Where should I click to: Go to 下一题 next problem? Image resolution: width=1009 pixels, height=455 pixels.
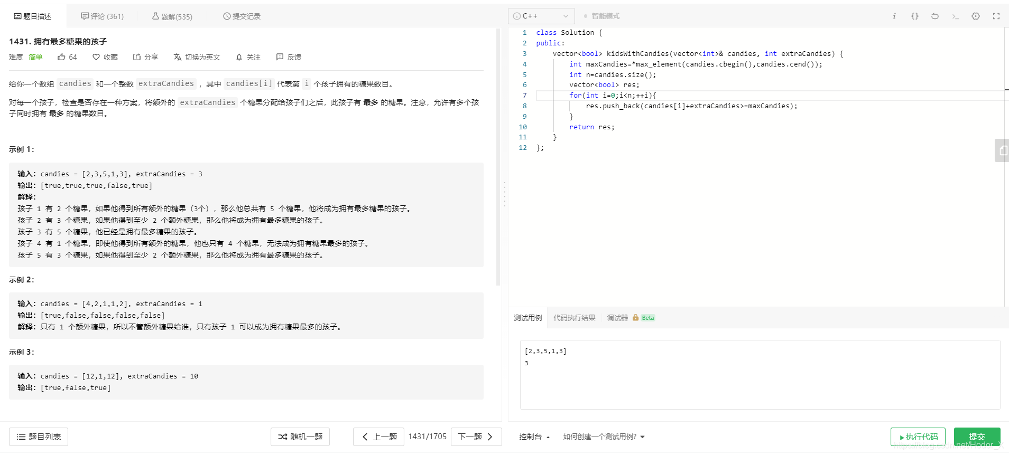pyautogui.click(x=476, y=437)
